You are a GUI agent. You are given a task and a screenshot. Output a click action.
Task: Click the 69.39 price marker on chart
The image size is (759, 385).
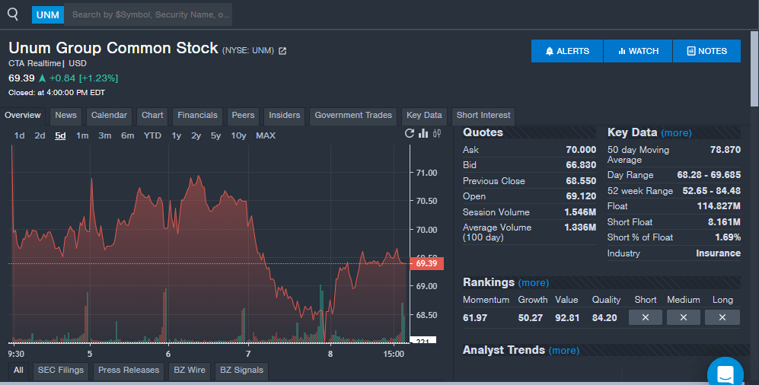click(x=426, y=263)
